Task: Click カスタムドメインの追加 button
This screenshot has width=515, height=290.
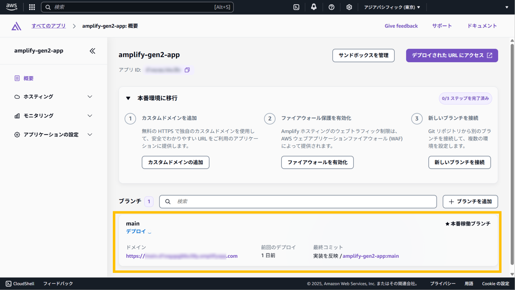Action: (175, 162)
